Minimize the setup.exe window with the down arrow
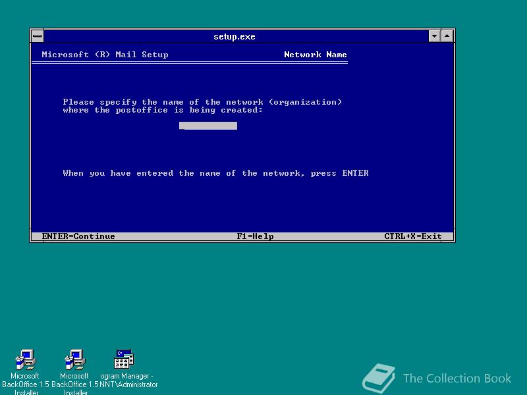The height and width of the screenshot is (395, 527). coord(435,36)
